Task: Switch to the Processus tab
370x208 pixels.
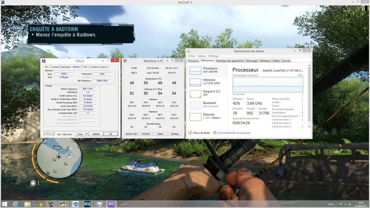Action: click(x=194, y=61)
